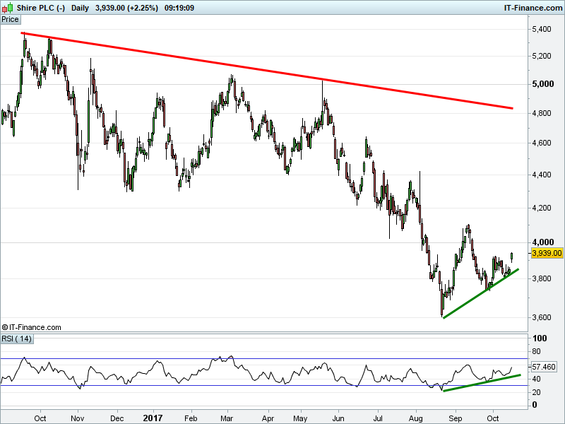
Task: Click the 80 label on the RSI axis
Action: point(536,351)
